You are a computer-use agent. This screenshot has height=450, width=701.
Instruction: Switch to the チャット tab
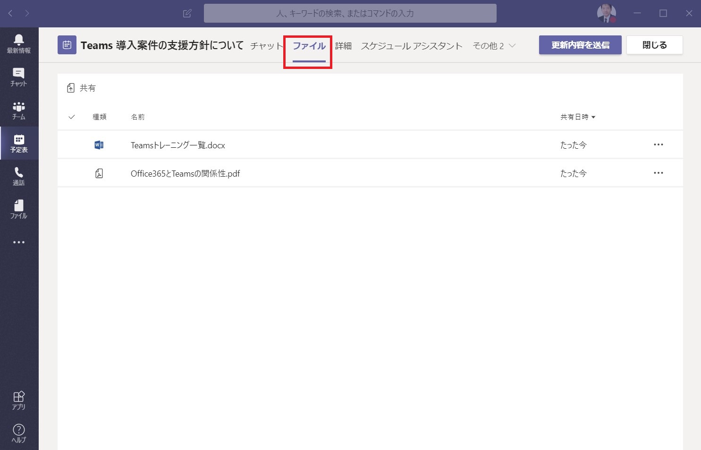pos(267,46)
